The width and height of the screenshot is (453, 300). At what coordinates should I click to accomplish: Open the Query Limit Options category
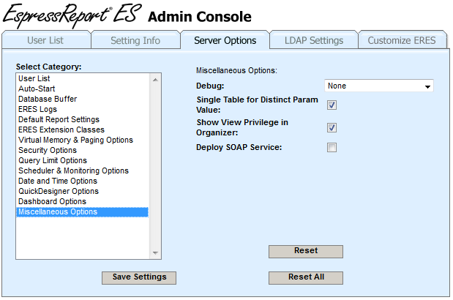(83, 160)
